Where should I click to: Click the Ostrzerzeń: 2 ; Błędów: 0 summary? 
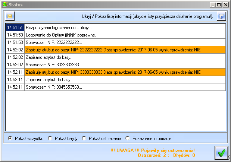[x=166, y=155]
